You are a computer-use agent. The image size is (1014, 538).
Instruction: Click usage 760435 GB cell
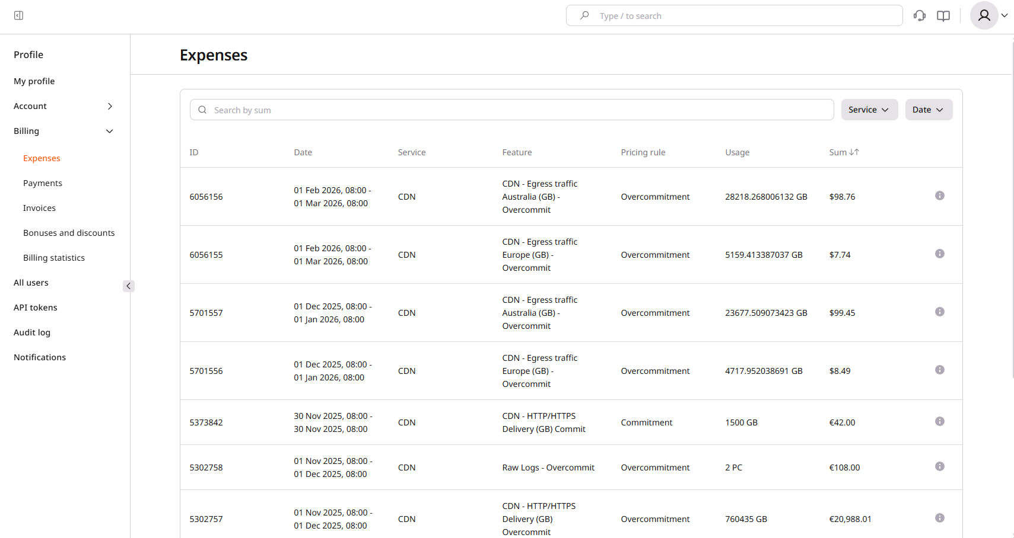click(x=746, y=519)
